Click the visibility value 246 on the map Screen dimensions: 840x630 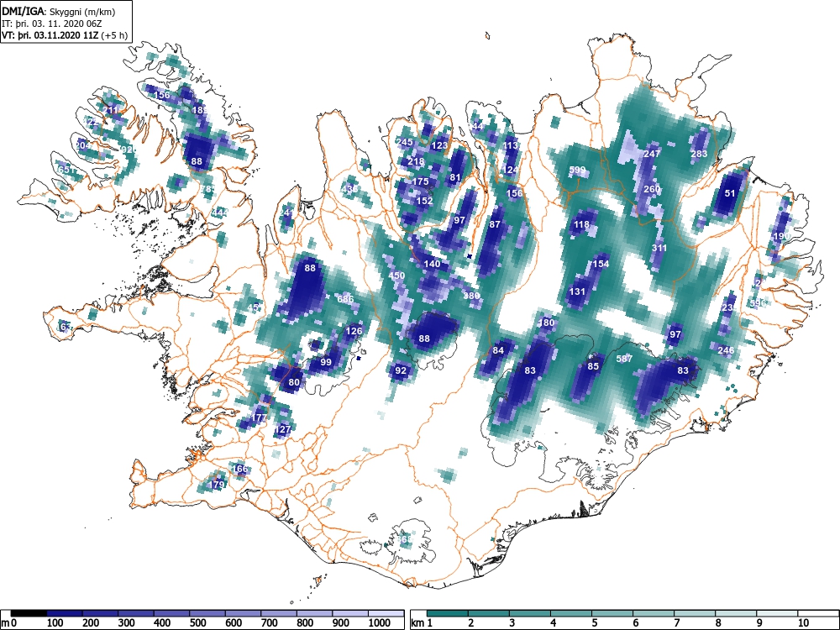pos(726,350)
